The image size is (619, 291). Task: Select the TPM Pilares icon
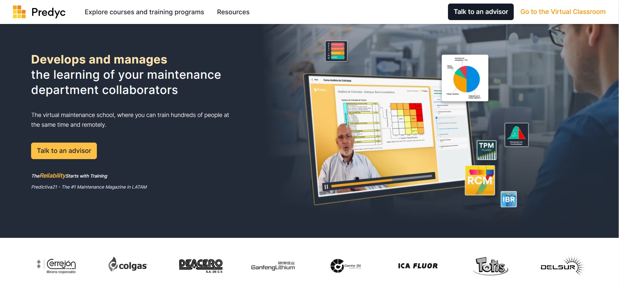[x=486, y=150]
